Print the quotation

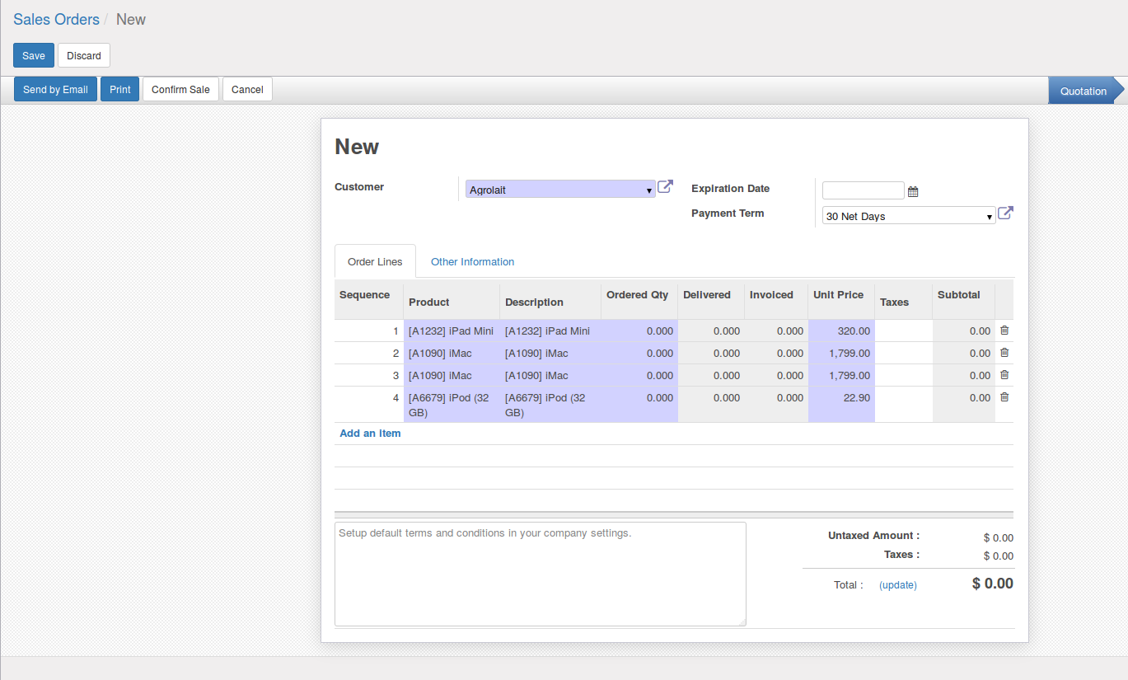coord(120,89)
